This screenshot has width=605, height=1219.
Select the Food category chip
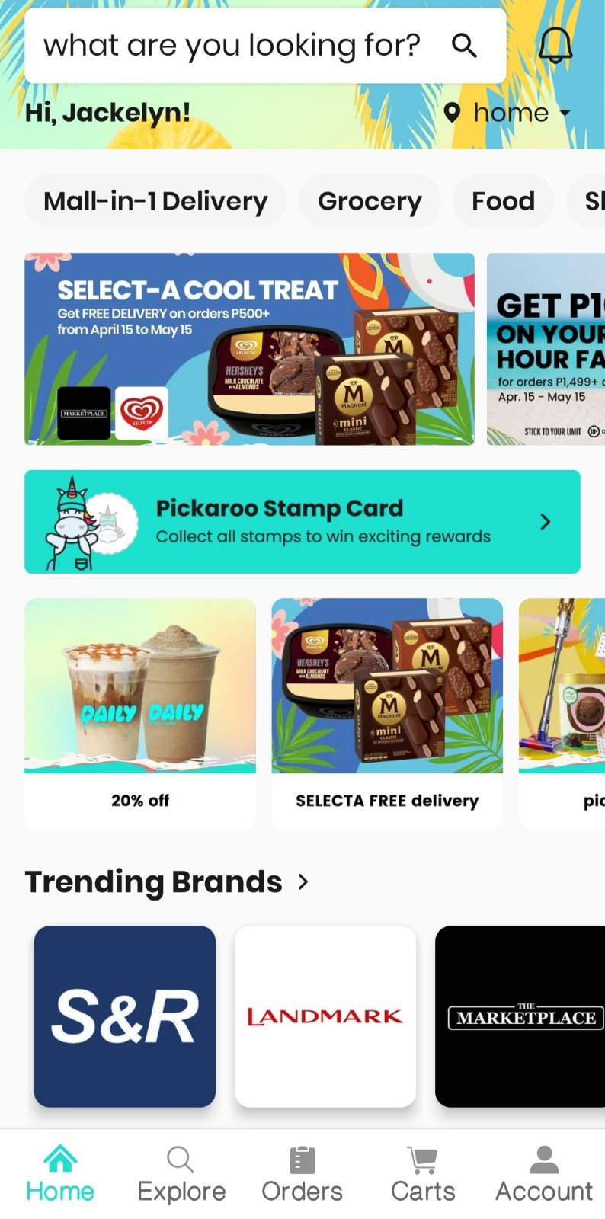coord(503,201)
